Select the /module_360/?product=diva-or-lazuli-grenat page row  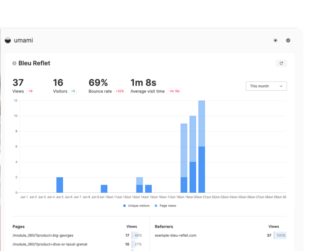pyautogui.click(x=50, y=244)
